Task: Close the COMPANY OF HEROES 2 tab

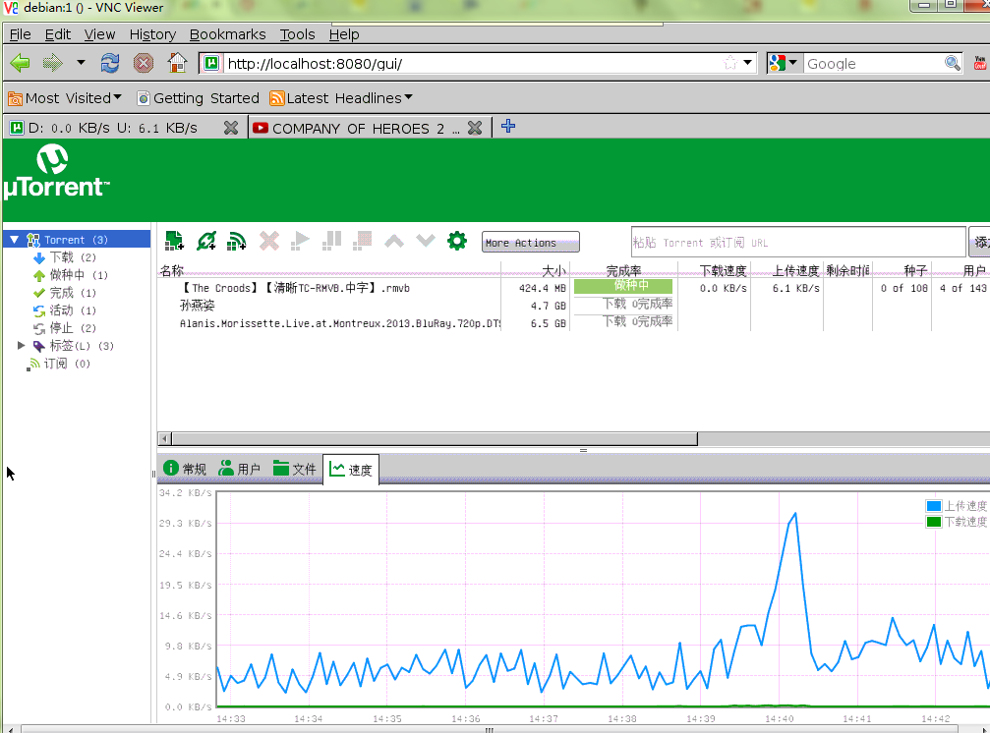Action: pyautogui.click(x=475, y=128)
